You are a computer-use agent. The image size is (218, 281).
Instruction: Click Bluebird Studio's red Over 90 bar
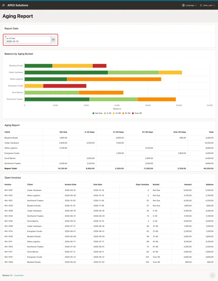tap(100, 66)
